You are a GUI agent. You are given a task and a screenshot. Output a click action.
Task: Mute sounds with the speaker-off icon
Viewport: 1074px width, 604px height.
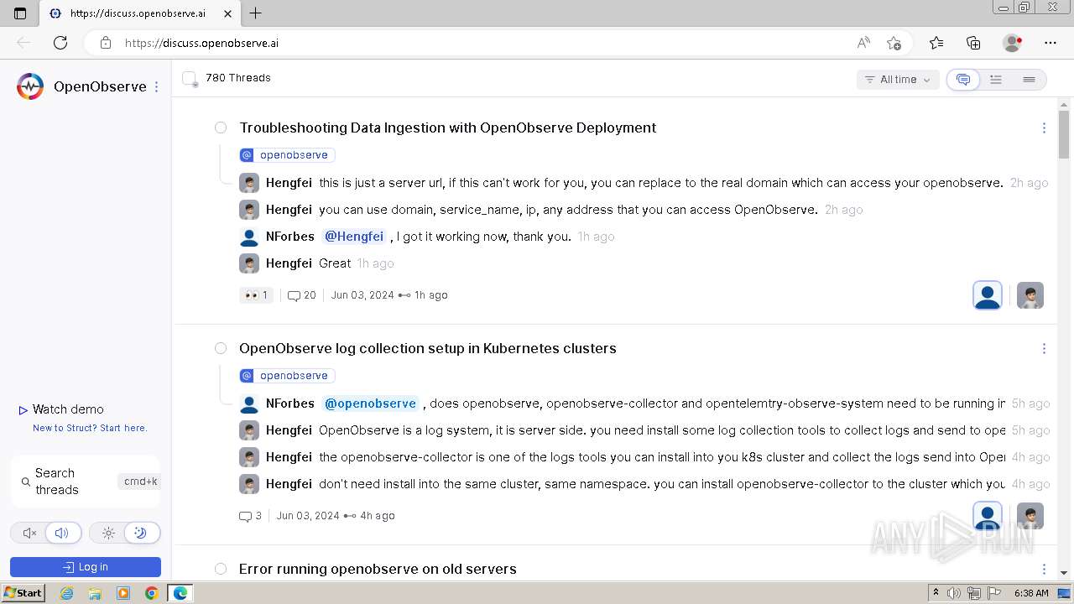tap(29, 533)
